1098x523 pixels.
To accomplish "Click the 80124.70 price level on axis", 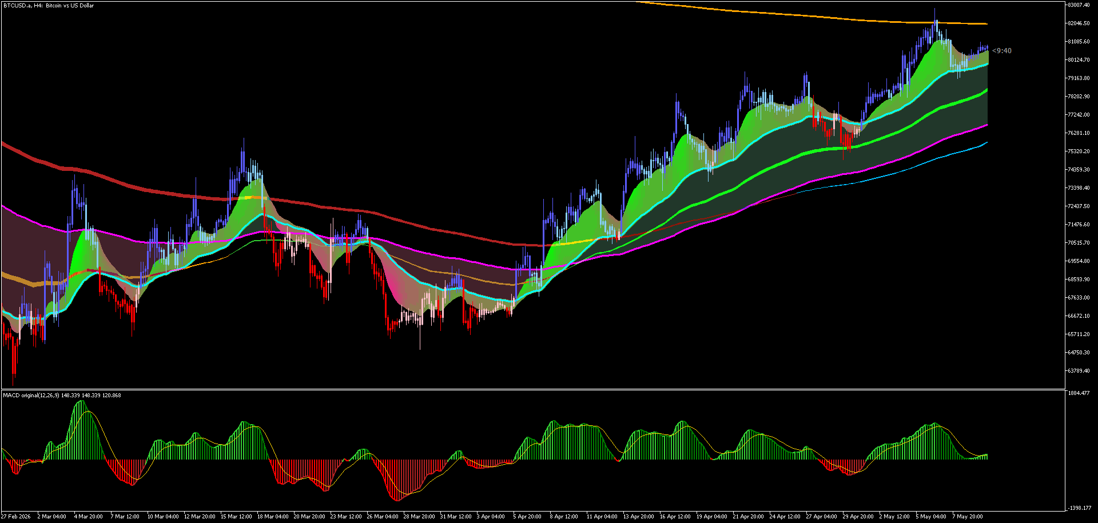I will tap(1079, 60).
